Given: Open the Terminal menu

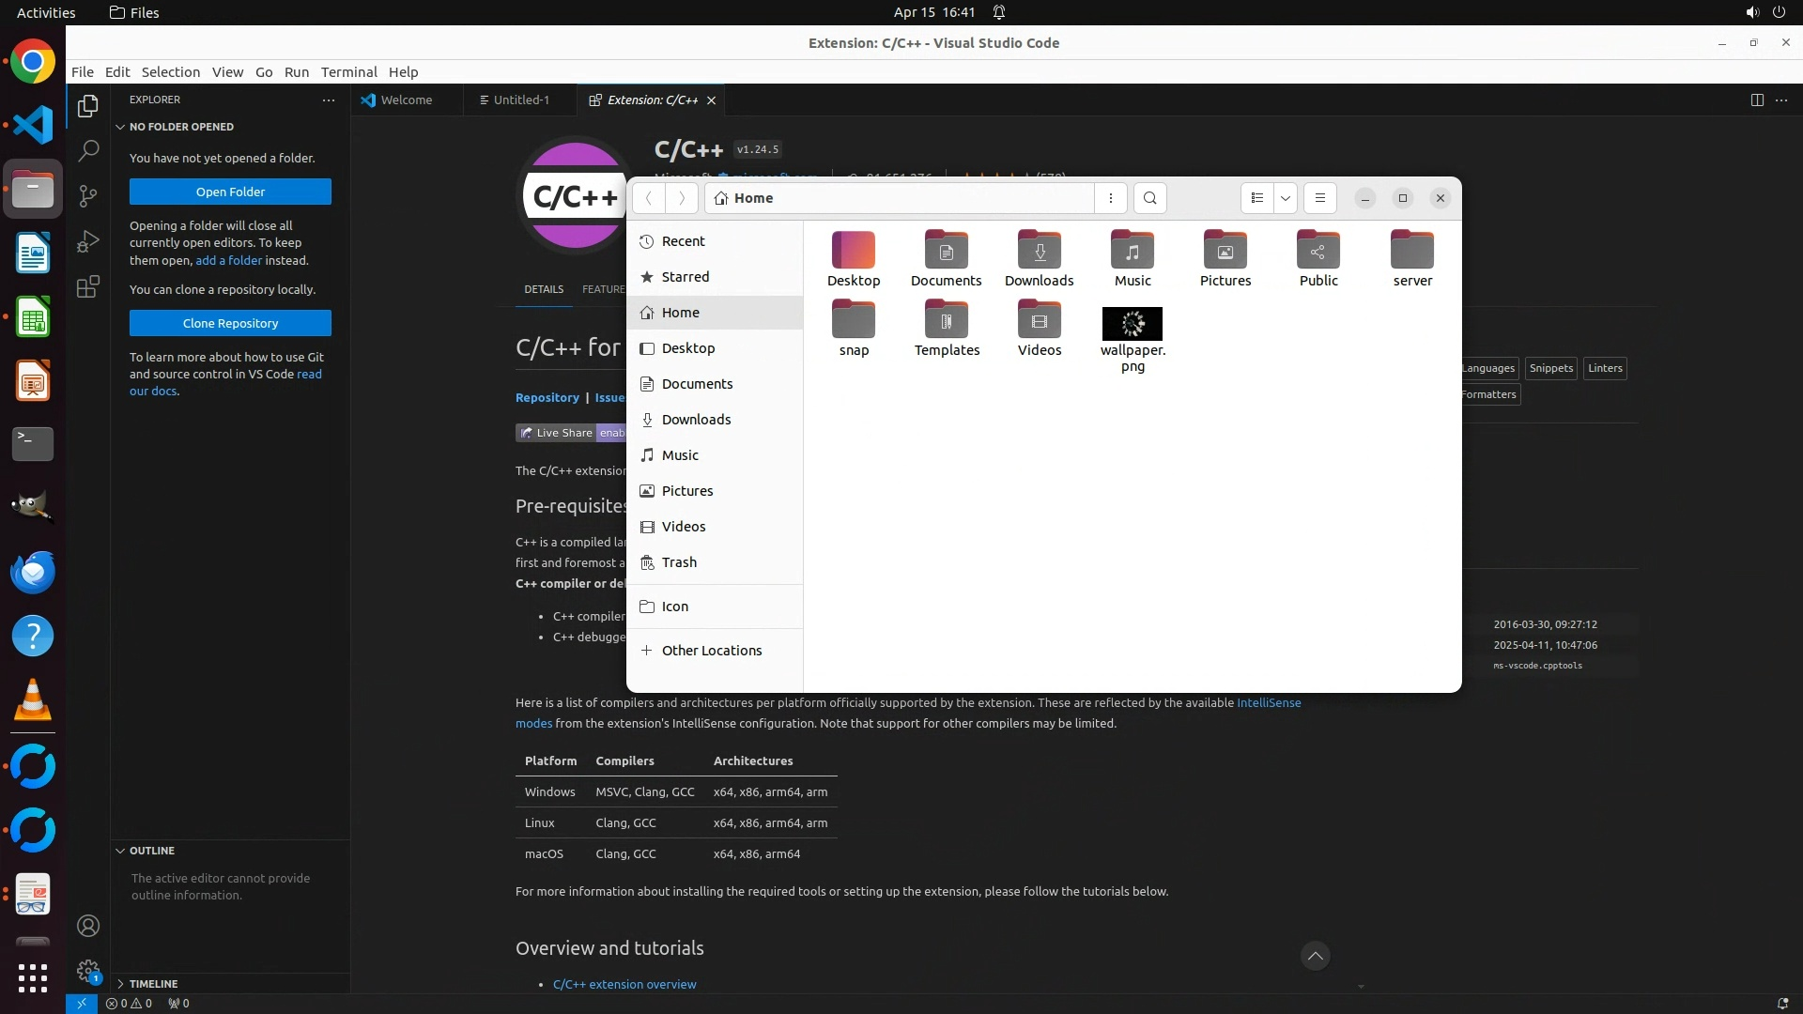Looking at the screenshot, I should (x=348, y=72).
